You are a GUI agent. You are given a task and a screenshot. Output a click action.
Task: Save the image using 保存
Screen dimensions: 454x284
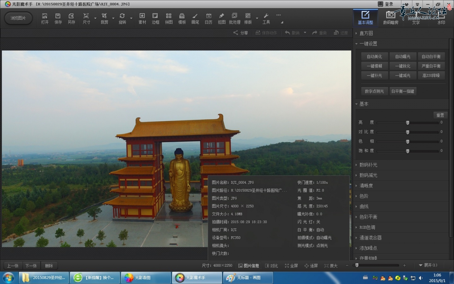point(58,19)
